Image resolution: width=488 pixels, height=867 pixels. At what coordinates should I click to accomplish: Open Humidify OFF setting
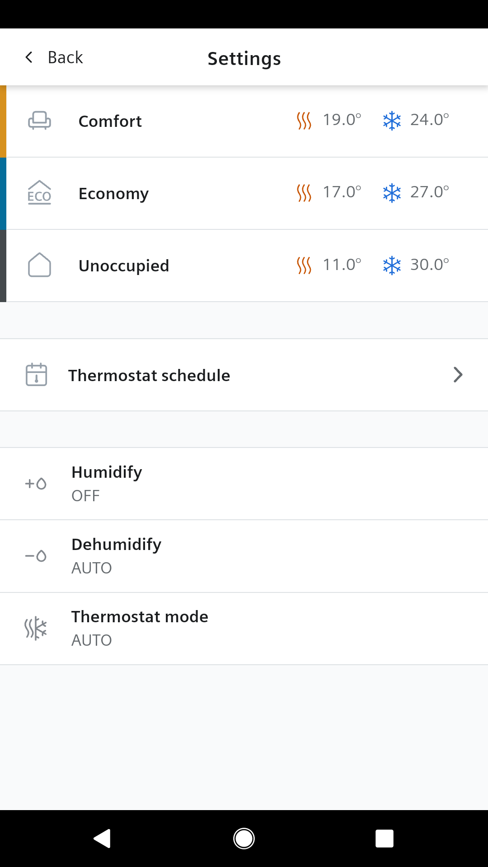(244, 484)
